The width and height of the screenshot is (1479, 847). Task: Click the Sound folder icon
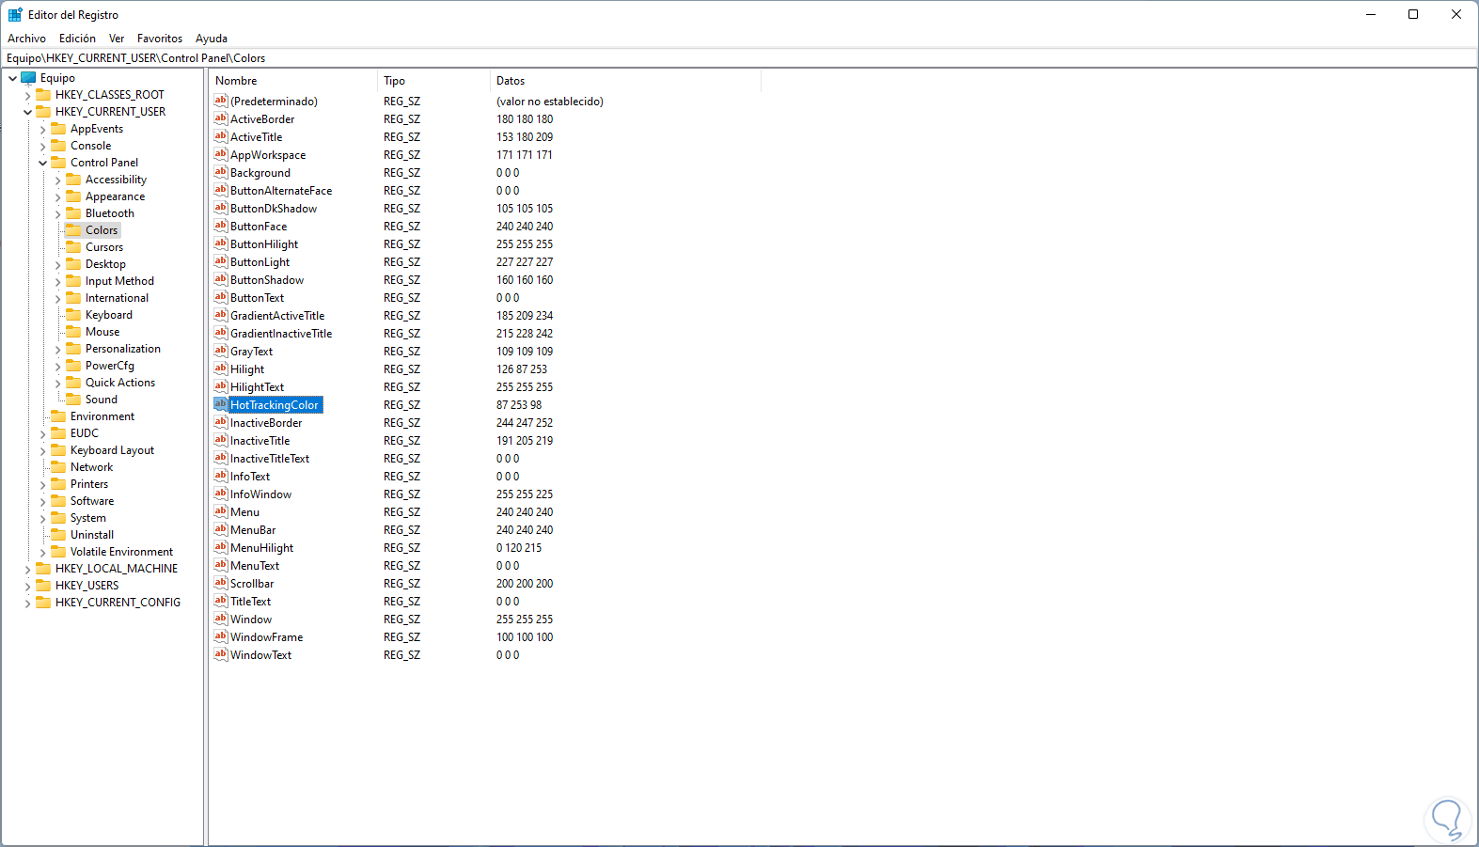click(x=73, y=400)
